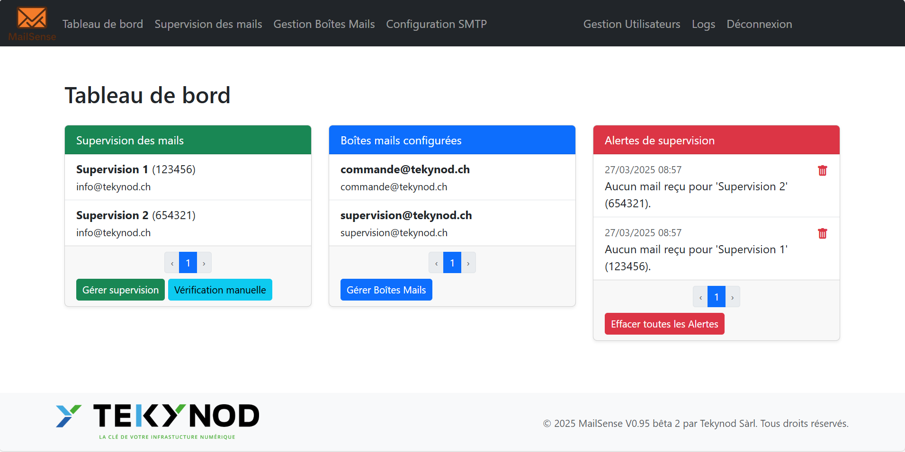
Task: Click the Gérer supervision button
Action: pos(120,290)
